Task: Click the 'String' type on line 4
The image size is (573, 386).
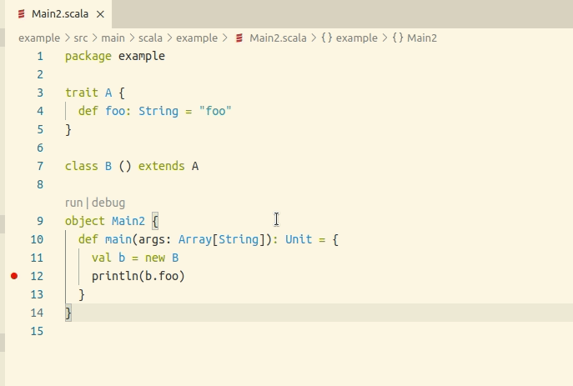Action: (158, 111)
